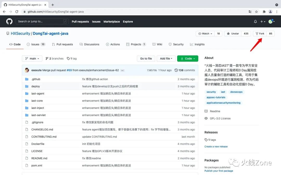
Task: Open the Dockerfile
Action: (x=38, y=144)
